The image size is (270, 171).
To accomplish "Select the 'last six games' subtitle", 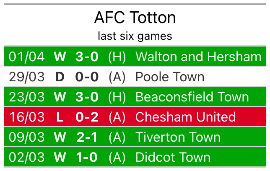I will pos(135,36).
